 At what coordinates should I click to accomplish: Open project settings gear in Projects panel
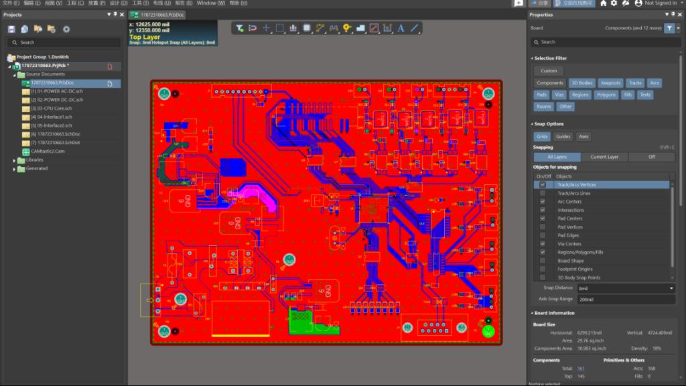66,29
